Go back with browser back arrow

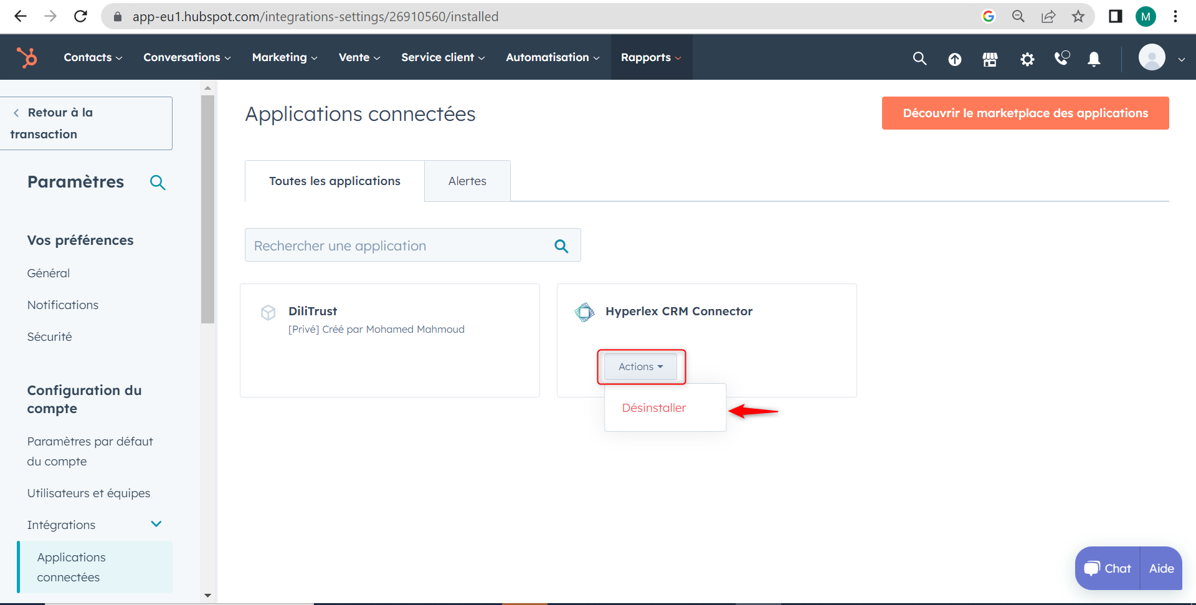pyautogui.click(x=21, y=16)
